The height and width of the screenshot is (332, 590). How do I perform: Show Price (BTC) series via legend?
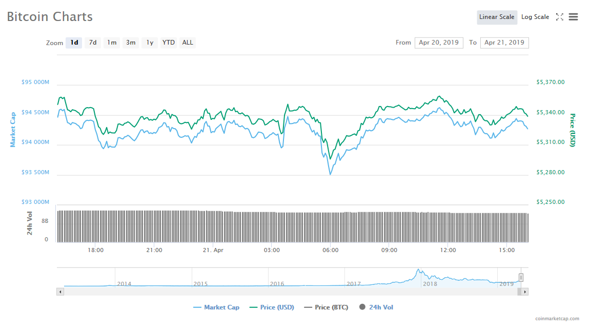tap(326, 307)
